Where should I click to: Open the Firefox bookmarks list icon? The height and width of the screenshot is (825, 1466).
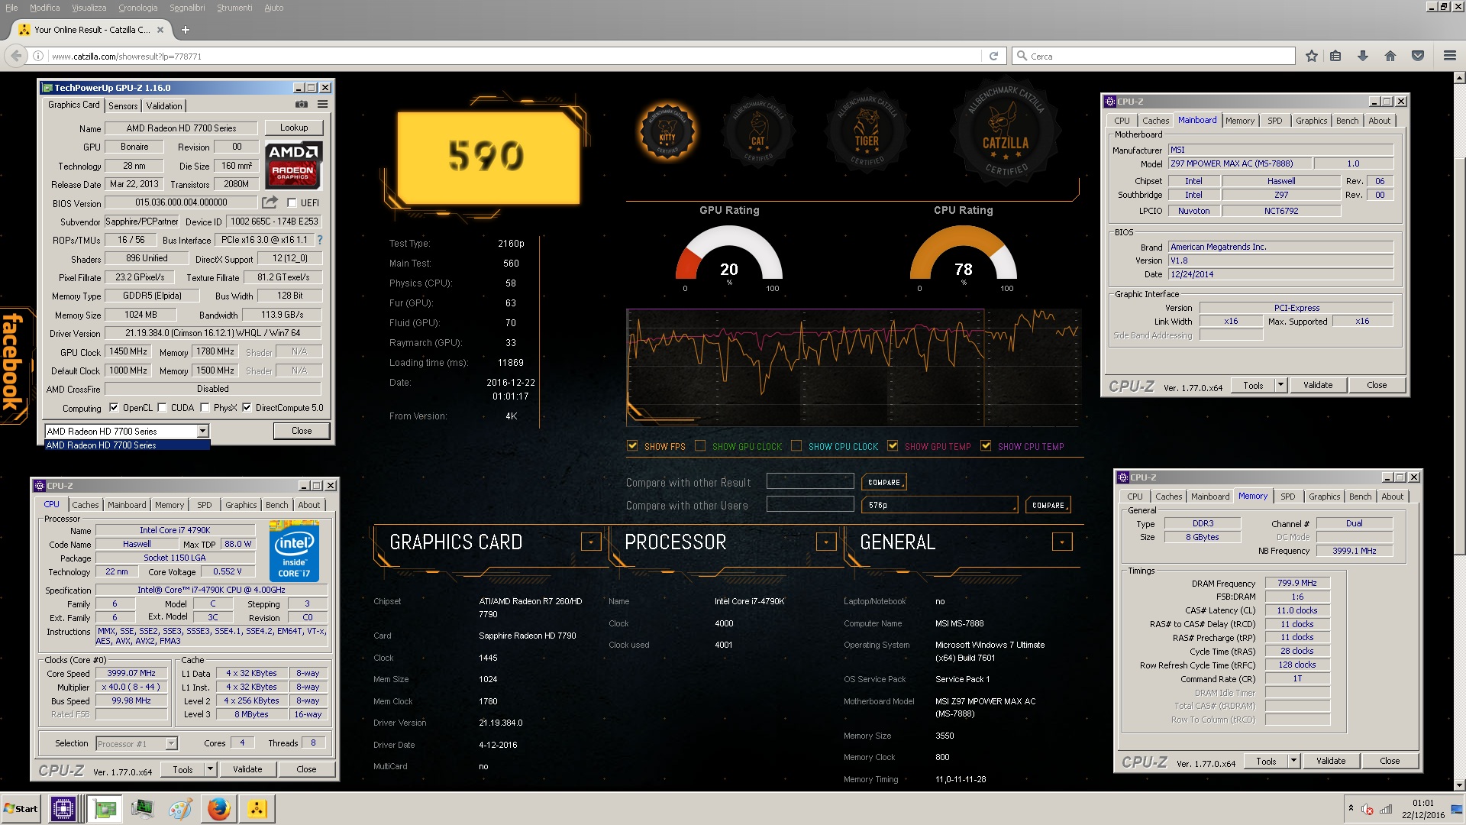pos(1335,56)
